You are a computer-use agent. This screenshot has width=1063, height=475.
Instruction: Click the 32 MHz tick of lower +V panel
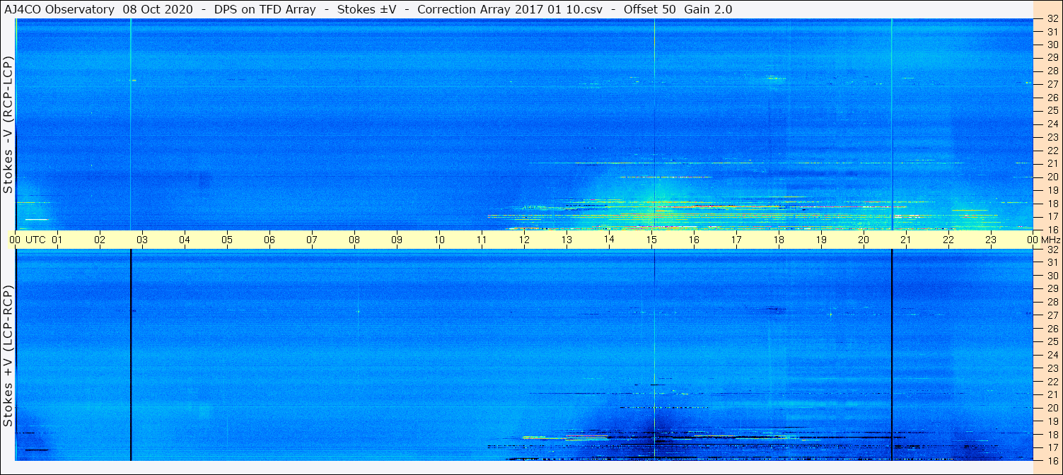(x=1052, y=250)
